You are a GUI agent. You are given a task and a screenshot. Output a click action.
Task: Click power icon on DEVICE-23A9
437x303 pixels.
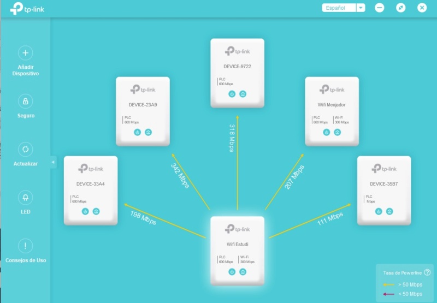click(138, 132)
